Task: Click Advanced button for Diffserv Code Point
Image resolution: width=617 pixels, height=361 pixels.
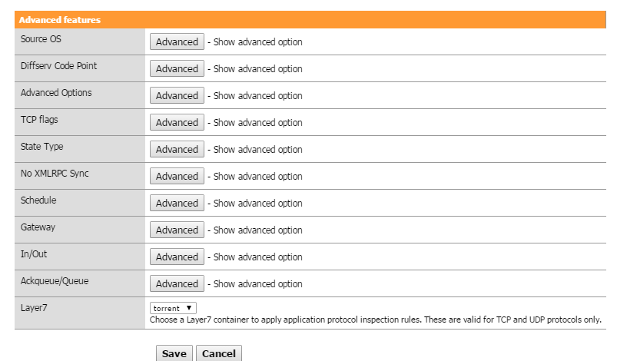Action: (177, 69)
